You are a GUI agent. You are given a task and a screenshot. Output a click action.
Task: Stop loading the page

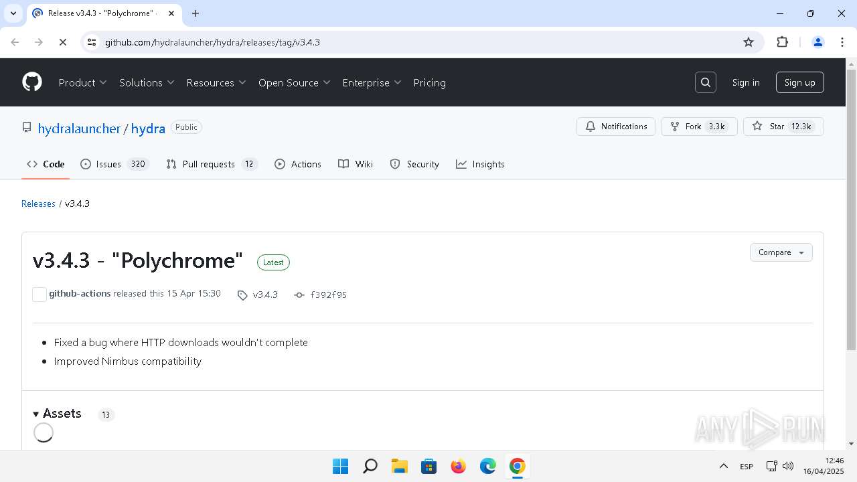coord(62,42)
